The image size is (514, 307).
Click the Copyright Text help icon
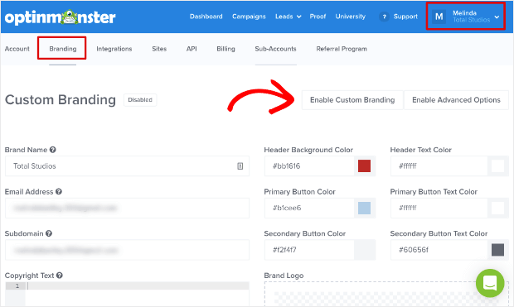point(60,276)
